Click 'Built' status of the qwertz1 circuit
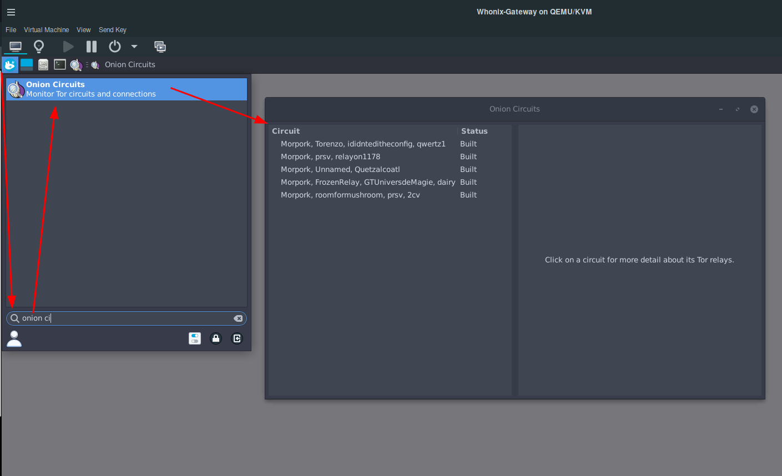The width and height of the screenshot is (782, 476). tap(468, 144)
